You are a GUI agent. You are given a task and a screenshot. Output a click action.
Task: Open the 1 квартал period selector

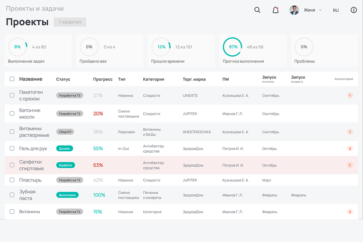click(70, 22)
